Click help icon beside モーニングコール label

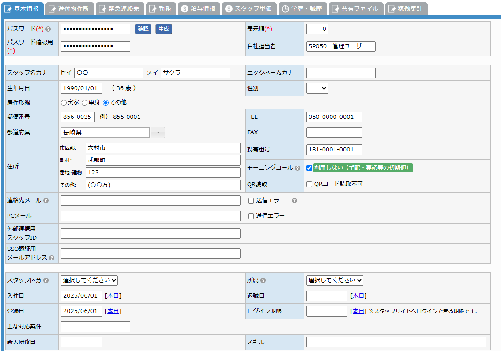pos(298,168)
